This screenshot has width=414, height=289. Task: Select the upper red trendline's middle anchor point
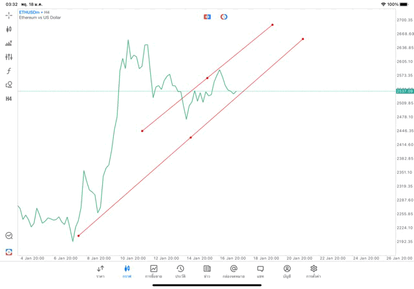[x=208, y=78]
